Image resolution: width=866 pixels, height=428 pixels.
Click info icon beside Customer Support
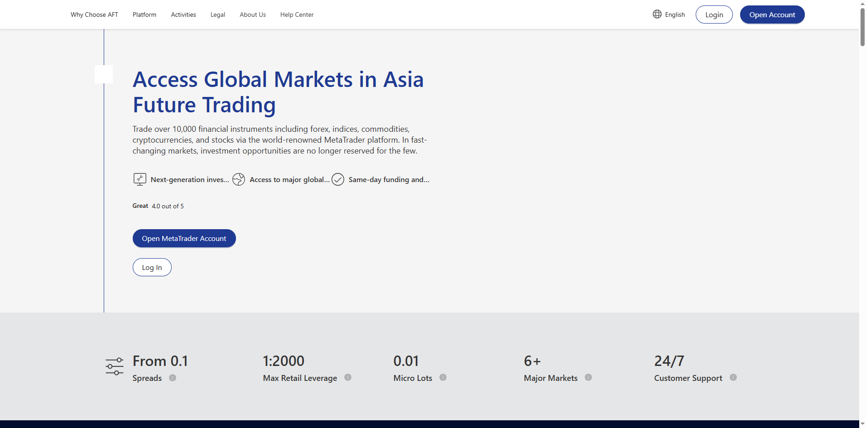(x=733, y=377)
